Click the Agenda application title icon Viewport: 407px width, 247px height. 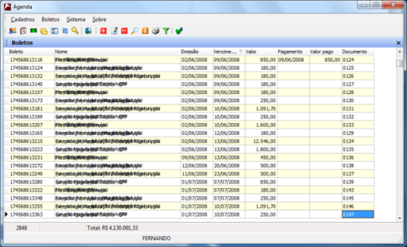7,6
